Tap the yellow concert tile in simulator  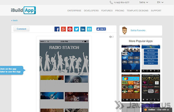[52, 78]
